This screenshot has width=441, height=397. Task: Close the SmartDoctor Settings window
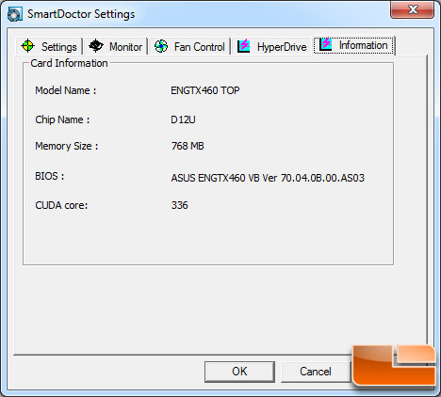point(413,9)
